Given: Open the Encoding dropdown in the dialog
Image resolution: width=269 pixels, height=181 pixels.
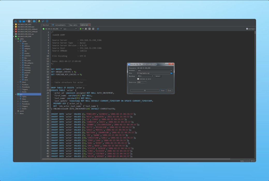Looking at the screenshot, I should 153,76.
